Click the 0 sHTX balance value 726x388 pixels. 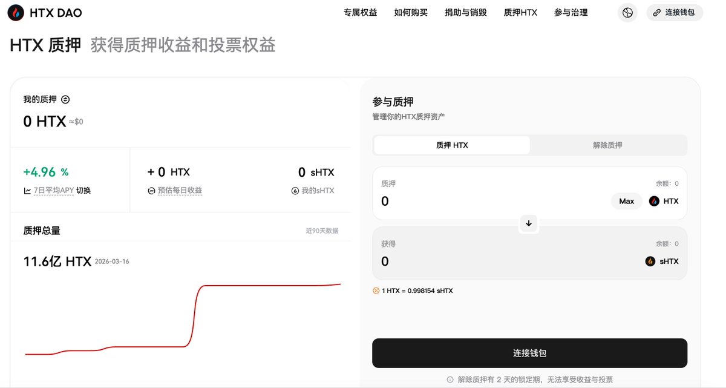[316, 173]
